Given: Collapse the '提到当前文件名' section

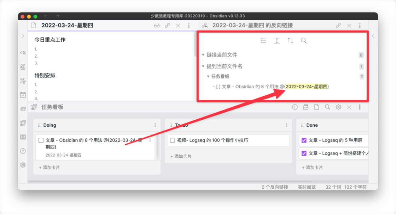Looking at the screenshot, I should (203, 66).
